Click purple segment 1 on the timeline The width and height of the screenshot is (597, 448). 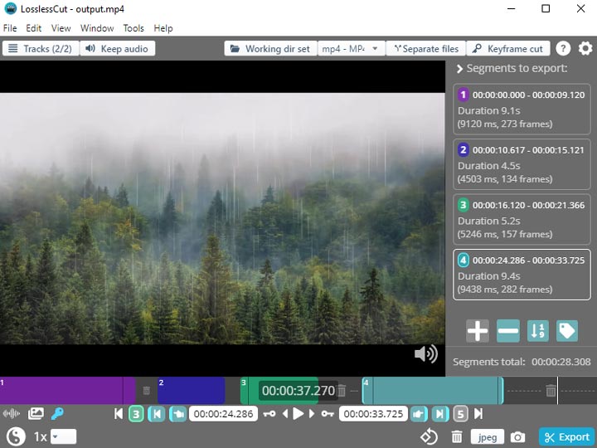68,391
